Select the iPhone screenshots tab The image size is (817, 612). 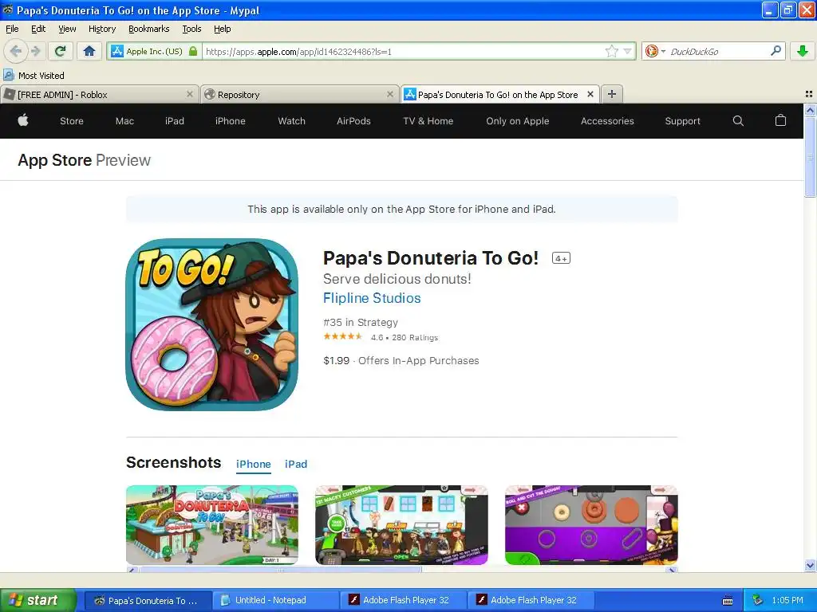tap(253, 464)
